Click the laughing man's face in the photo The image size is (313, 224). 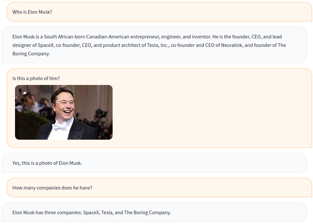tap(64, 104)
